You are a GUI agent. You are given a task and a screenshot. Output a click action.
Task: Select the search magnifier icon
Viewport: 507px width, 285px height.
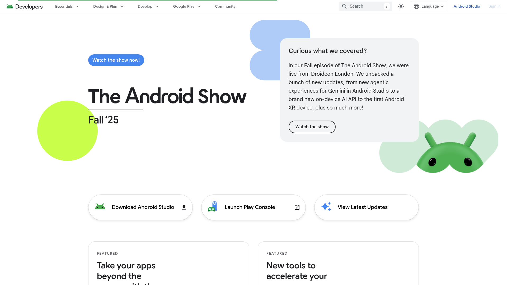[344, 6]
